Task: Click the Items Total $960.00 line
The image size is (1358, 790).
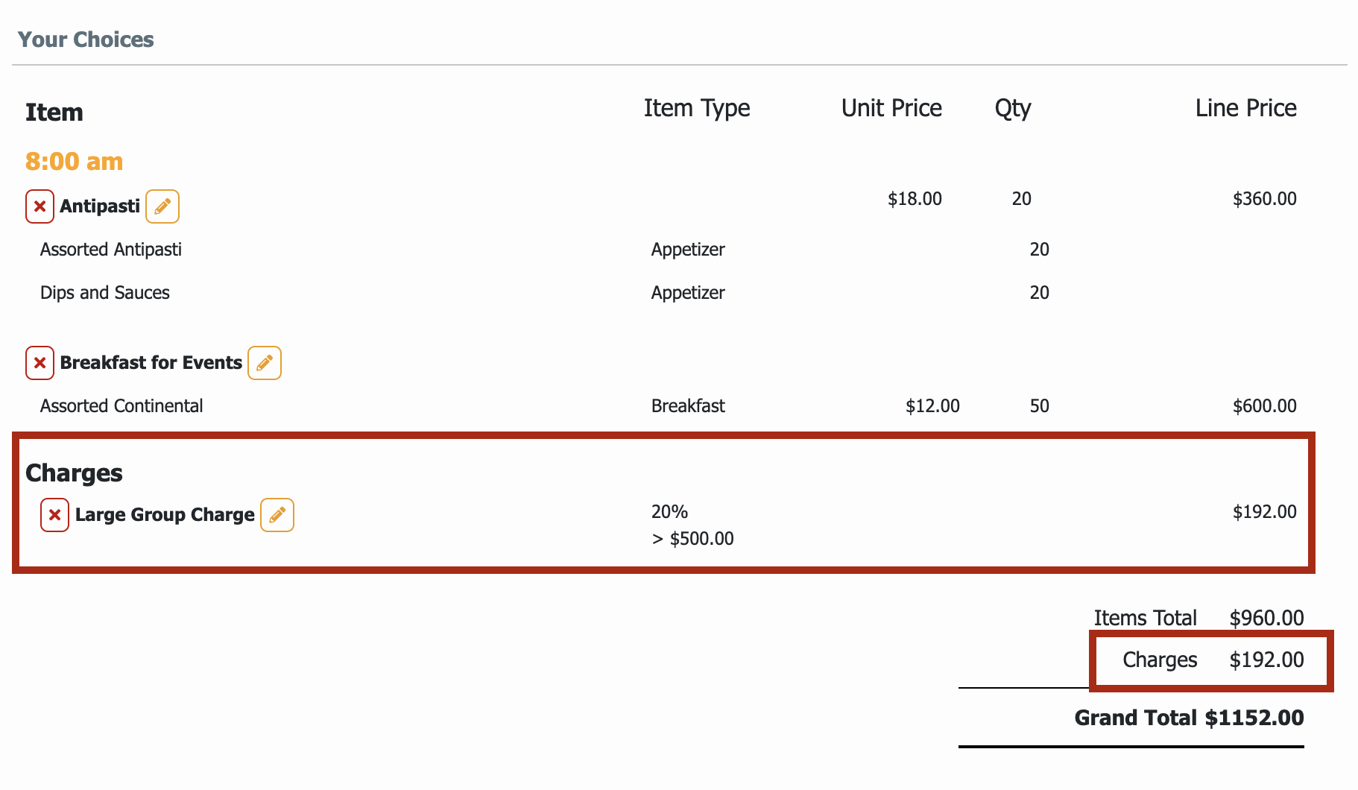Action: (1198, 618)
